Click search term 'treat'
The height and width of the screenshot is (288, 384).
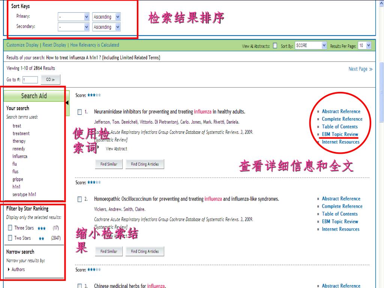tap(17, 126)
